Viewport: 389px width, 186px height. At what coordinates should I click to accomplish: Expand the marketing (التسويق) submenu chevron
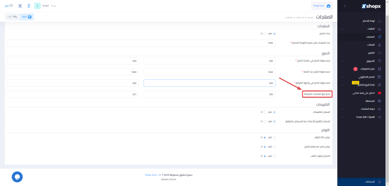(x=342, y=61)
